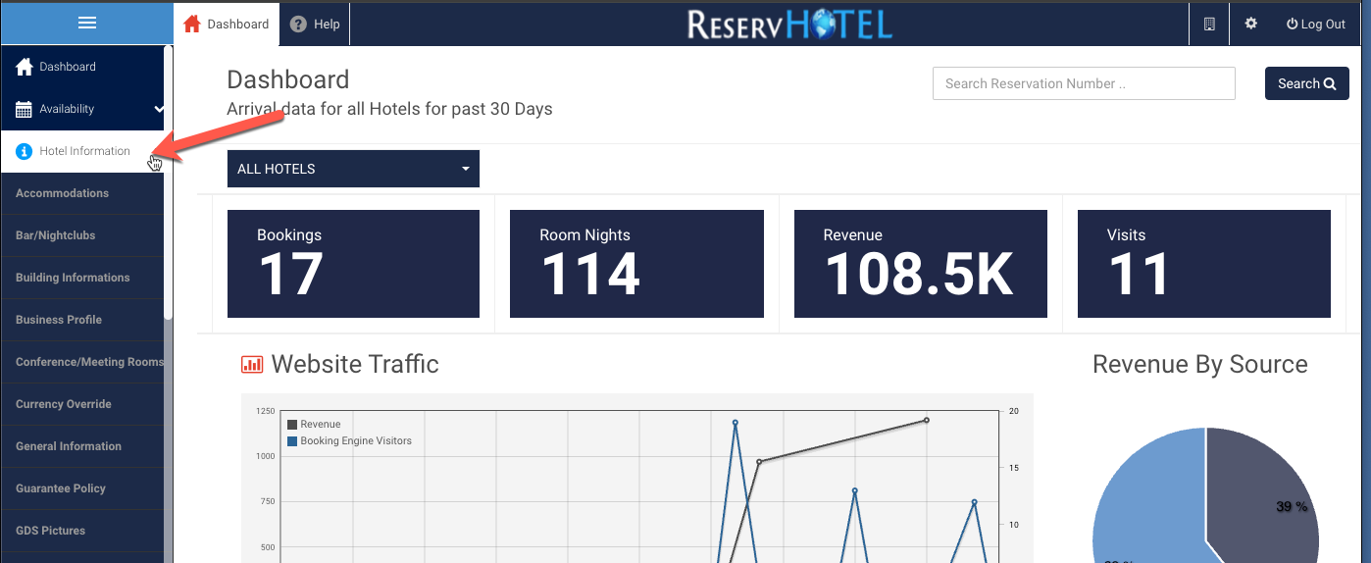The image size is (1371, 563).
Task: Focus the Search Reservation Number field
Action: click(x=1084, y=83)
